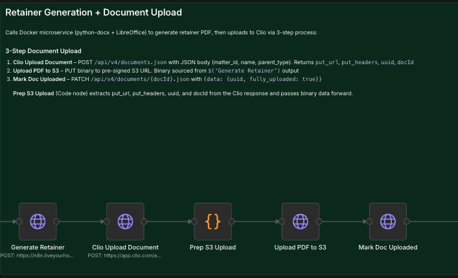Select the Mark Doc Uploaded node icon

pos(387,222)
